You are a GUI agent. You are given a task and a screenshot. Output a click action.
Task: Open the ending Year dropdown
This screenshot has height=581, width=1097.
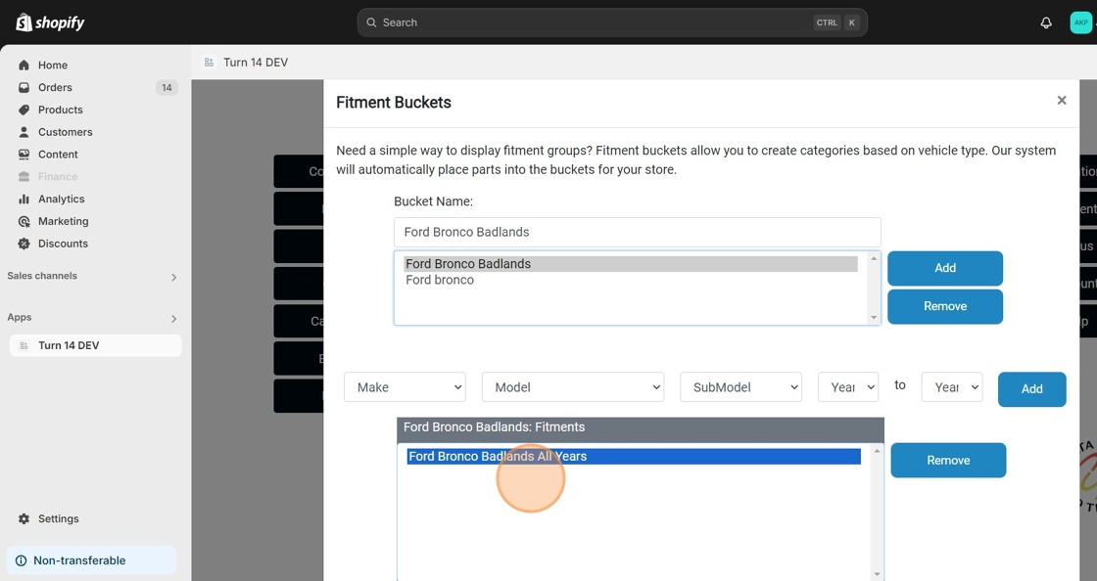(952, 387)
